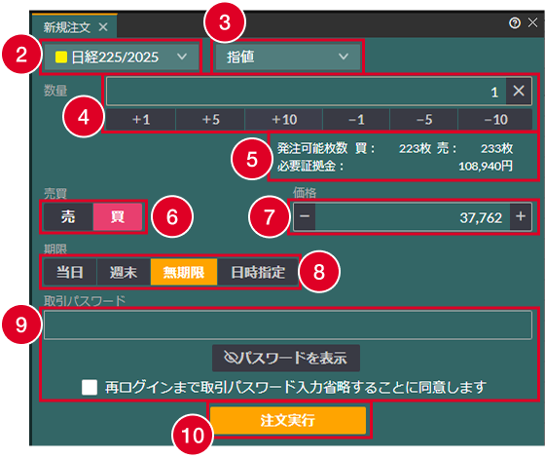Subtract 5 from quantity with −5
Screen dimensions: 545x458
pos(424,120)
